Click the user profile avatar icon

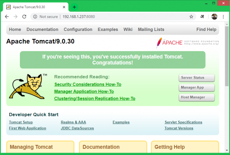[214, 17]
